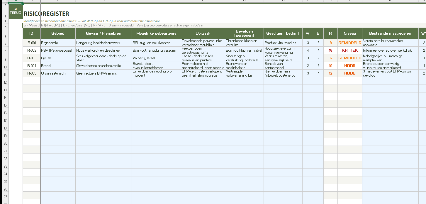Select the Gevaar / Risicobron header cell
The height and width of the screenshot is (204, 426).
[103, 33]
